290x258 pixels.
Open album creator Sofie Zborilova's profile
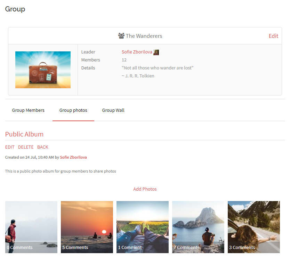click(x=73, y=157)
